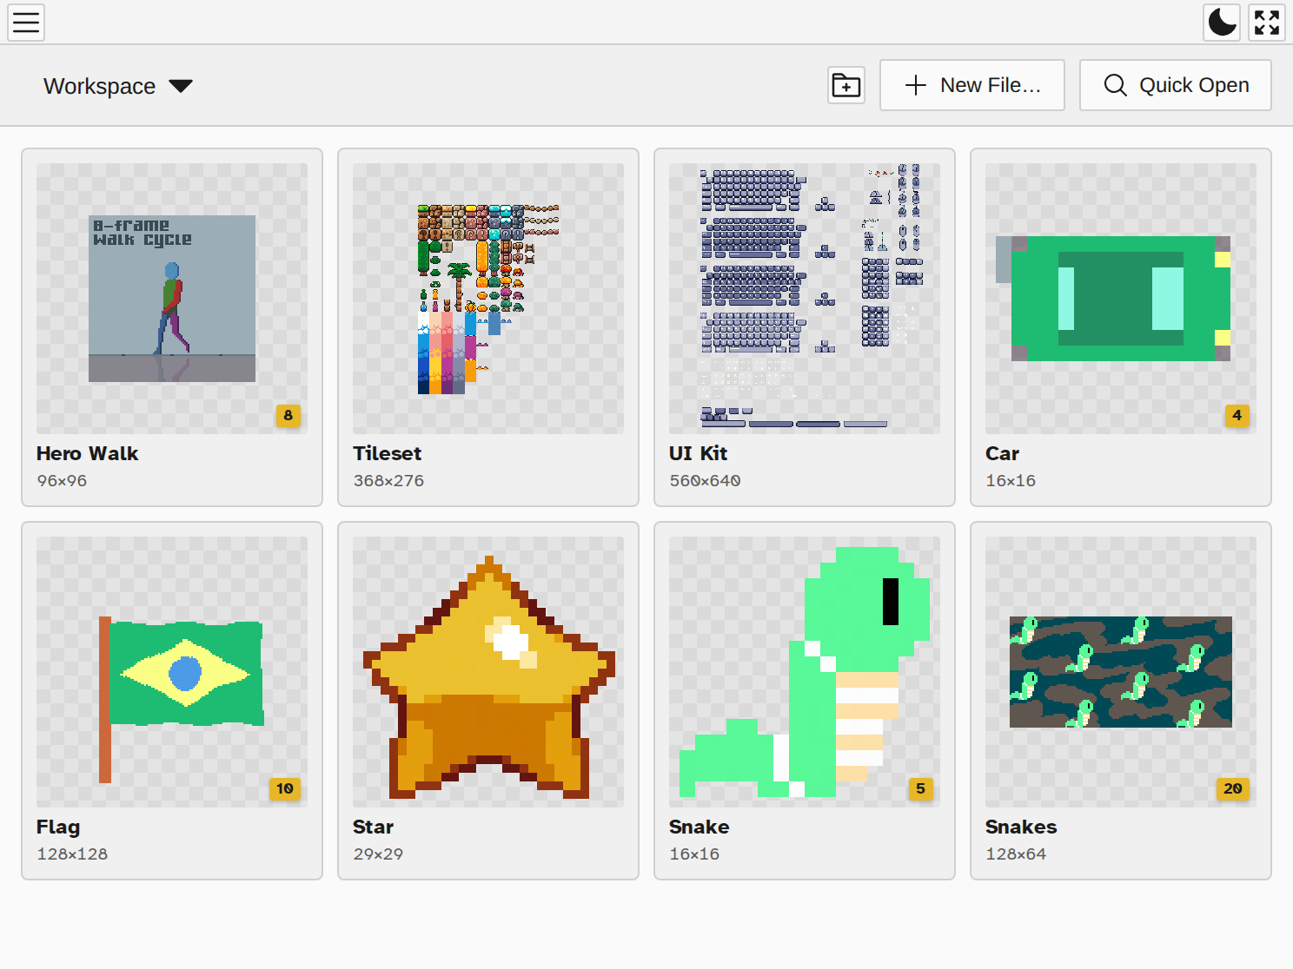Click the new folder icon
This screenshot has width=1293, height=969.
coord(846,85)
